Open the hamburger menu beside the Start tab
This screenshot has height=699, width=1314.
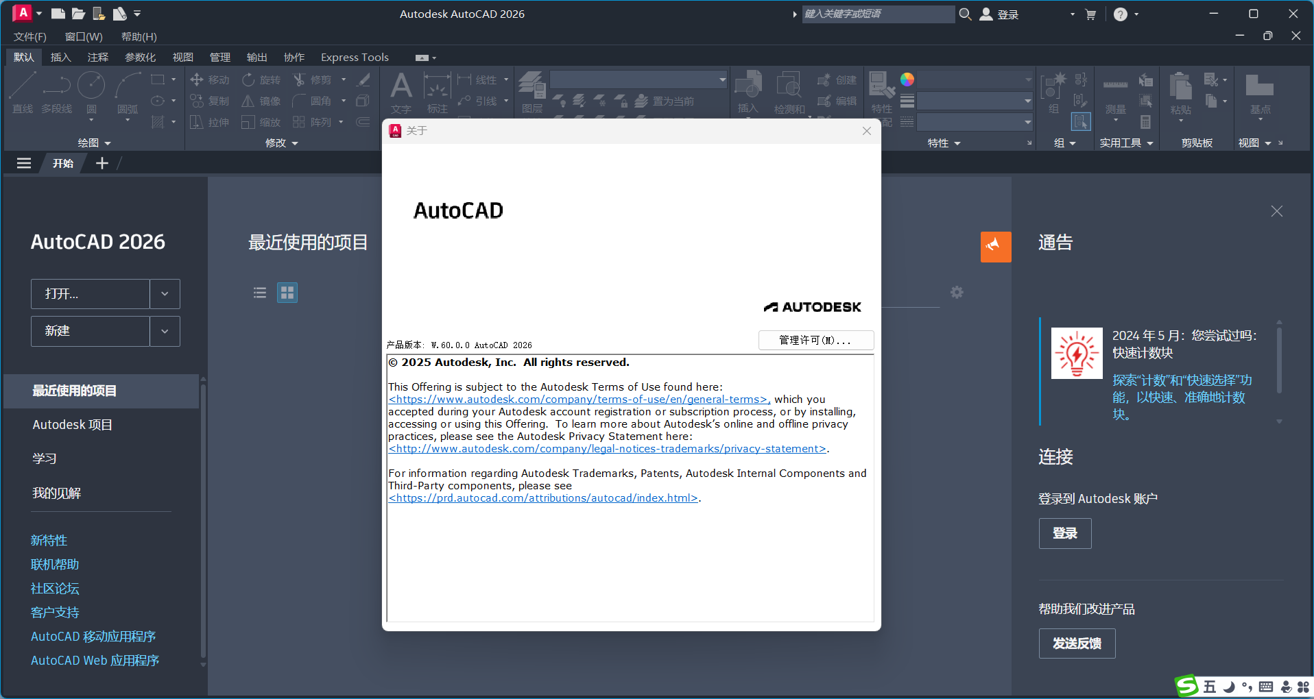click(x=24, y=163)
